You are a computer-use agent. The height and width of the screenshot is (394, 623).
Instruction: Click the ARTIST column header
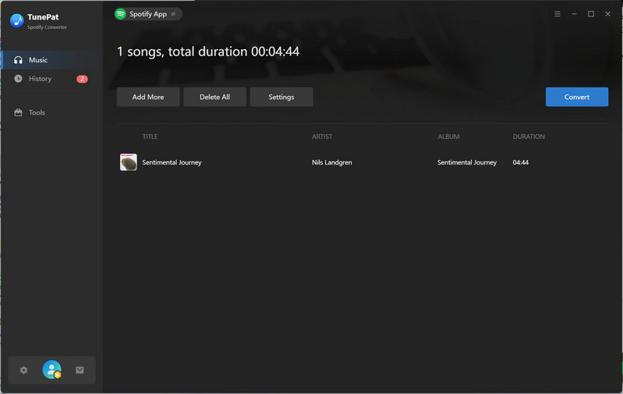[x=322, y=137]
